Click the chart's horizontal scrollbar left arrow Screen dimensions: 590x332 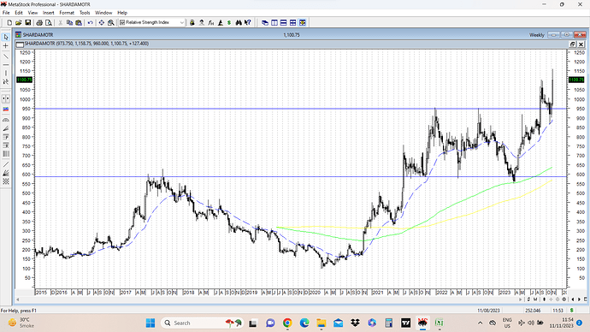coord(18,299)
